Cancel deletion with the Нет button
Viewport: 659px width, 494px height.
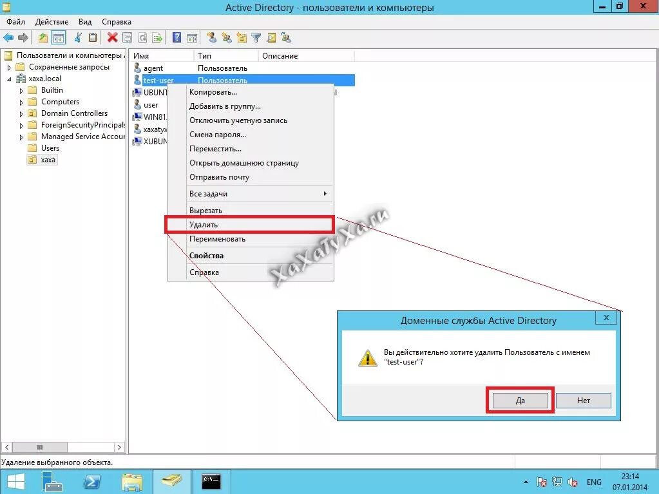point(584,401)
